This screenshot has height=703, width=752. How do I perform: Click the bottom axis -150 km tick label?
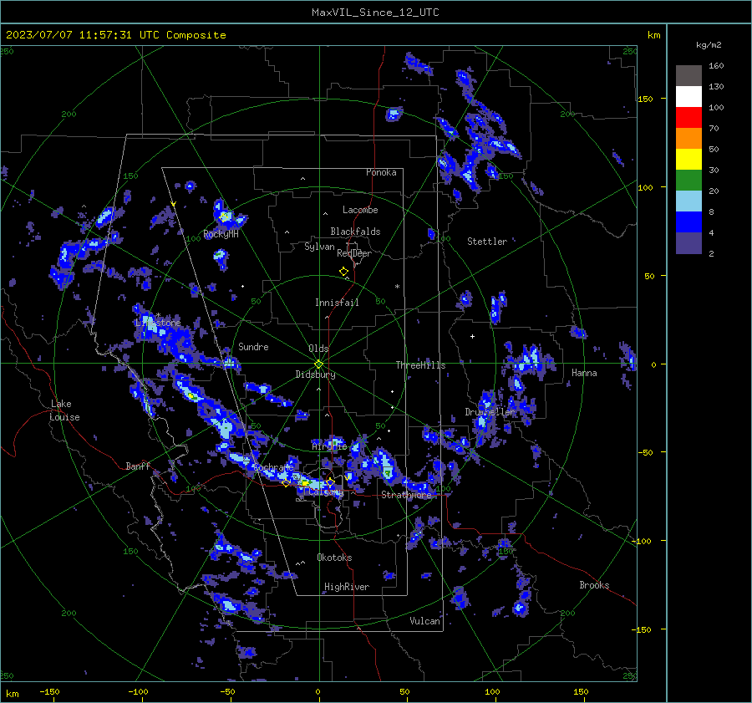[49, 691]
